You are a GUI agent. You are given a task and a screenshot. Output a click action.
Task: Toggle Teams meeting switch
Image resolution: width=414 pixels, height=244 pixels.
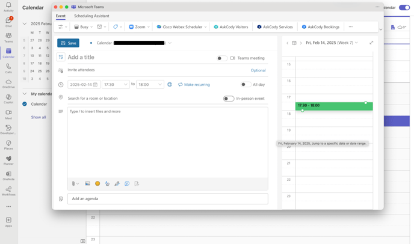222,58
